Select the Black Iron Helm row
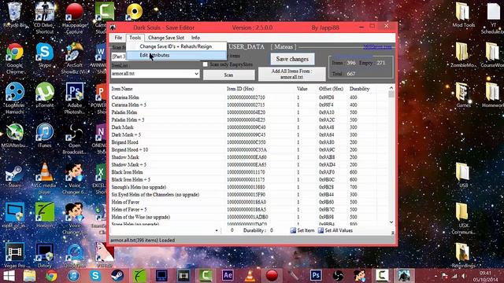504x283 pixels. pos(249,172)
